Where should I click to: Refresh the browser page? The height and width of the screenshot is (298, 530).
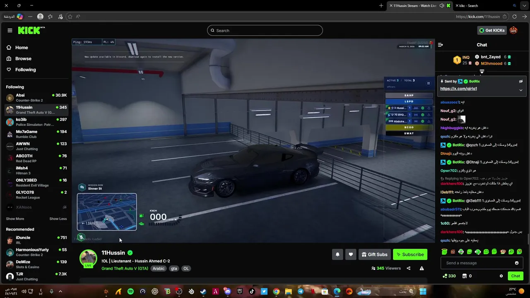(x=515, y=17)
